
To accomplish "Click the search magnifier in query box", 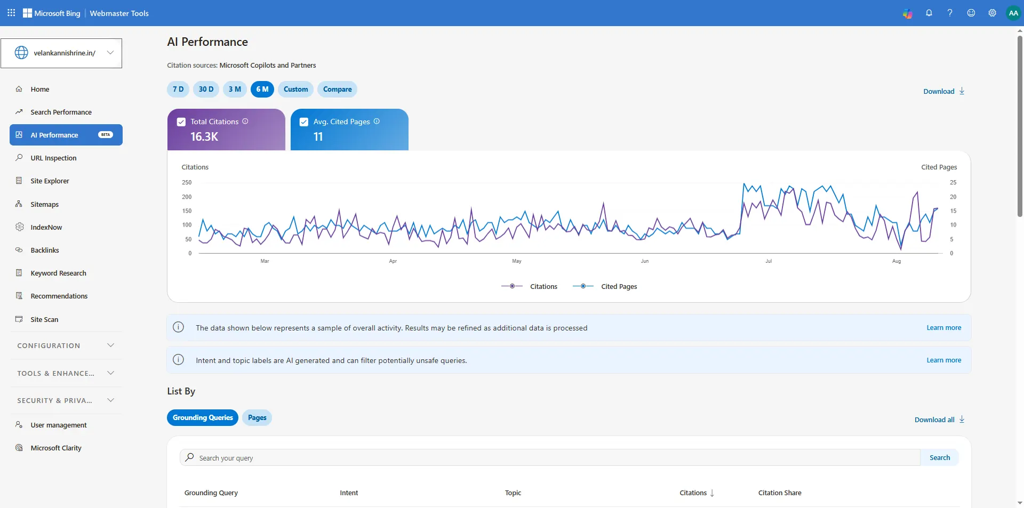I will 189,457.
